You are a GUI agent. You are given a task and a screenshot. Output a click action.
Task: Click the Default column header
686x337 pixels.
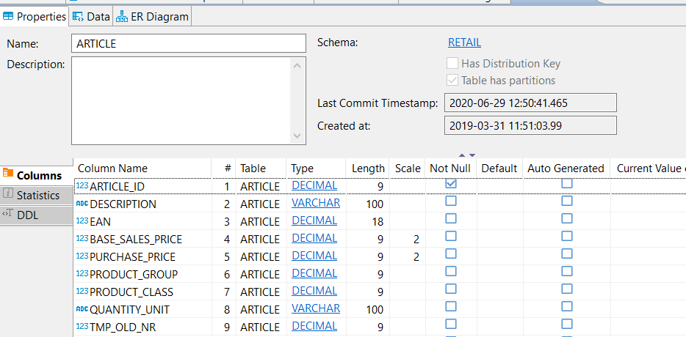click(x=499, y=168)
